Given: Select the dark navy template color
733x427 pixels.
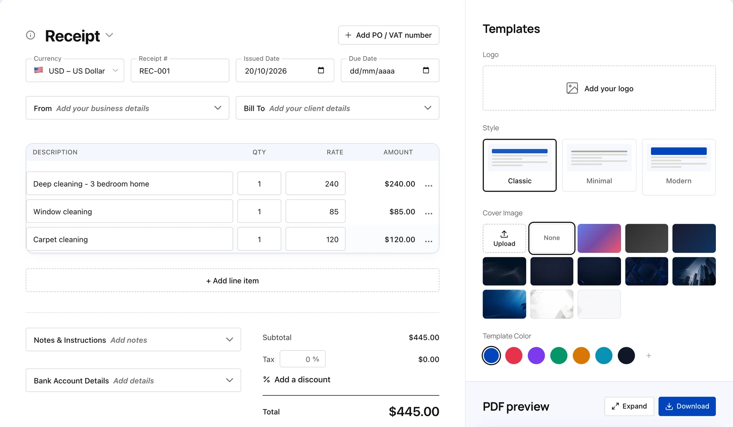Looking at the screenshot, I should click(x=626, y=356).
